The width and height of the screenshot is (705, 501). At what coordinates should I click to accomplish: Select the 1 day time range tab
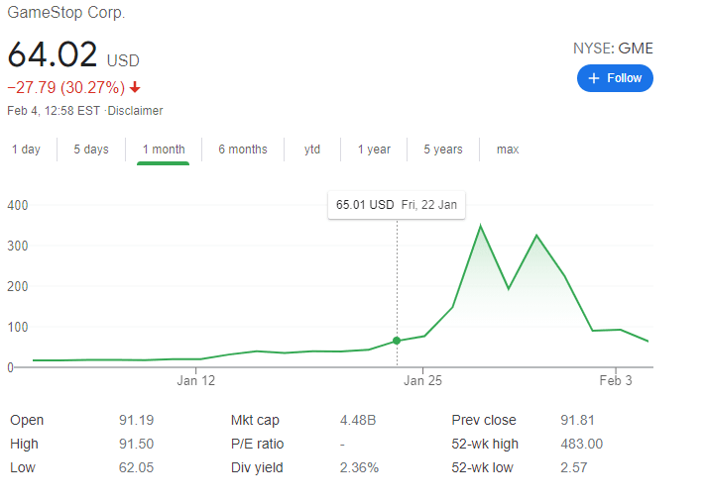click(27, 150)
